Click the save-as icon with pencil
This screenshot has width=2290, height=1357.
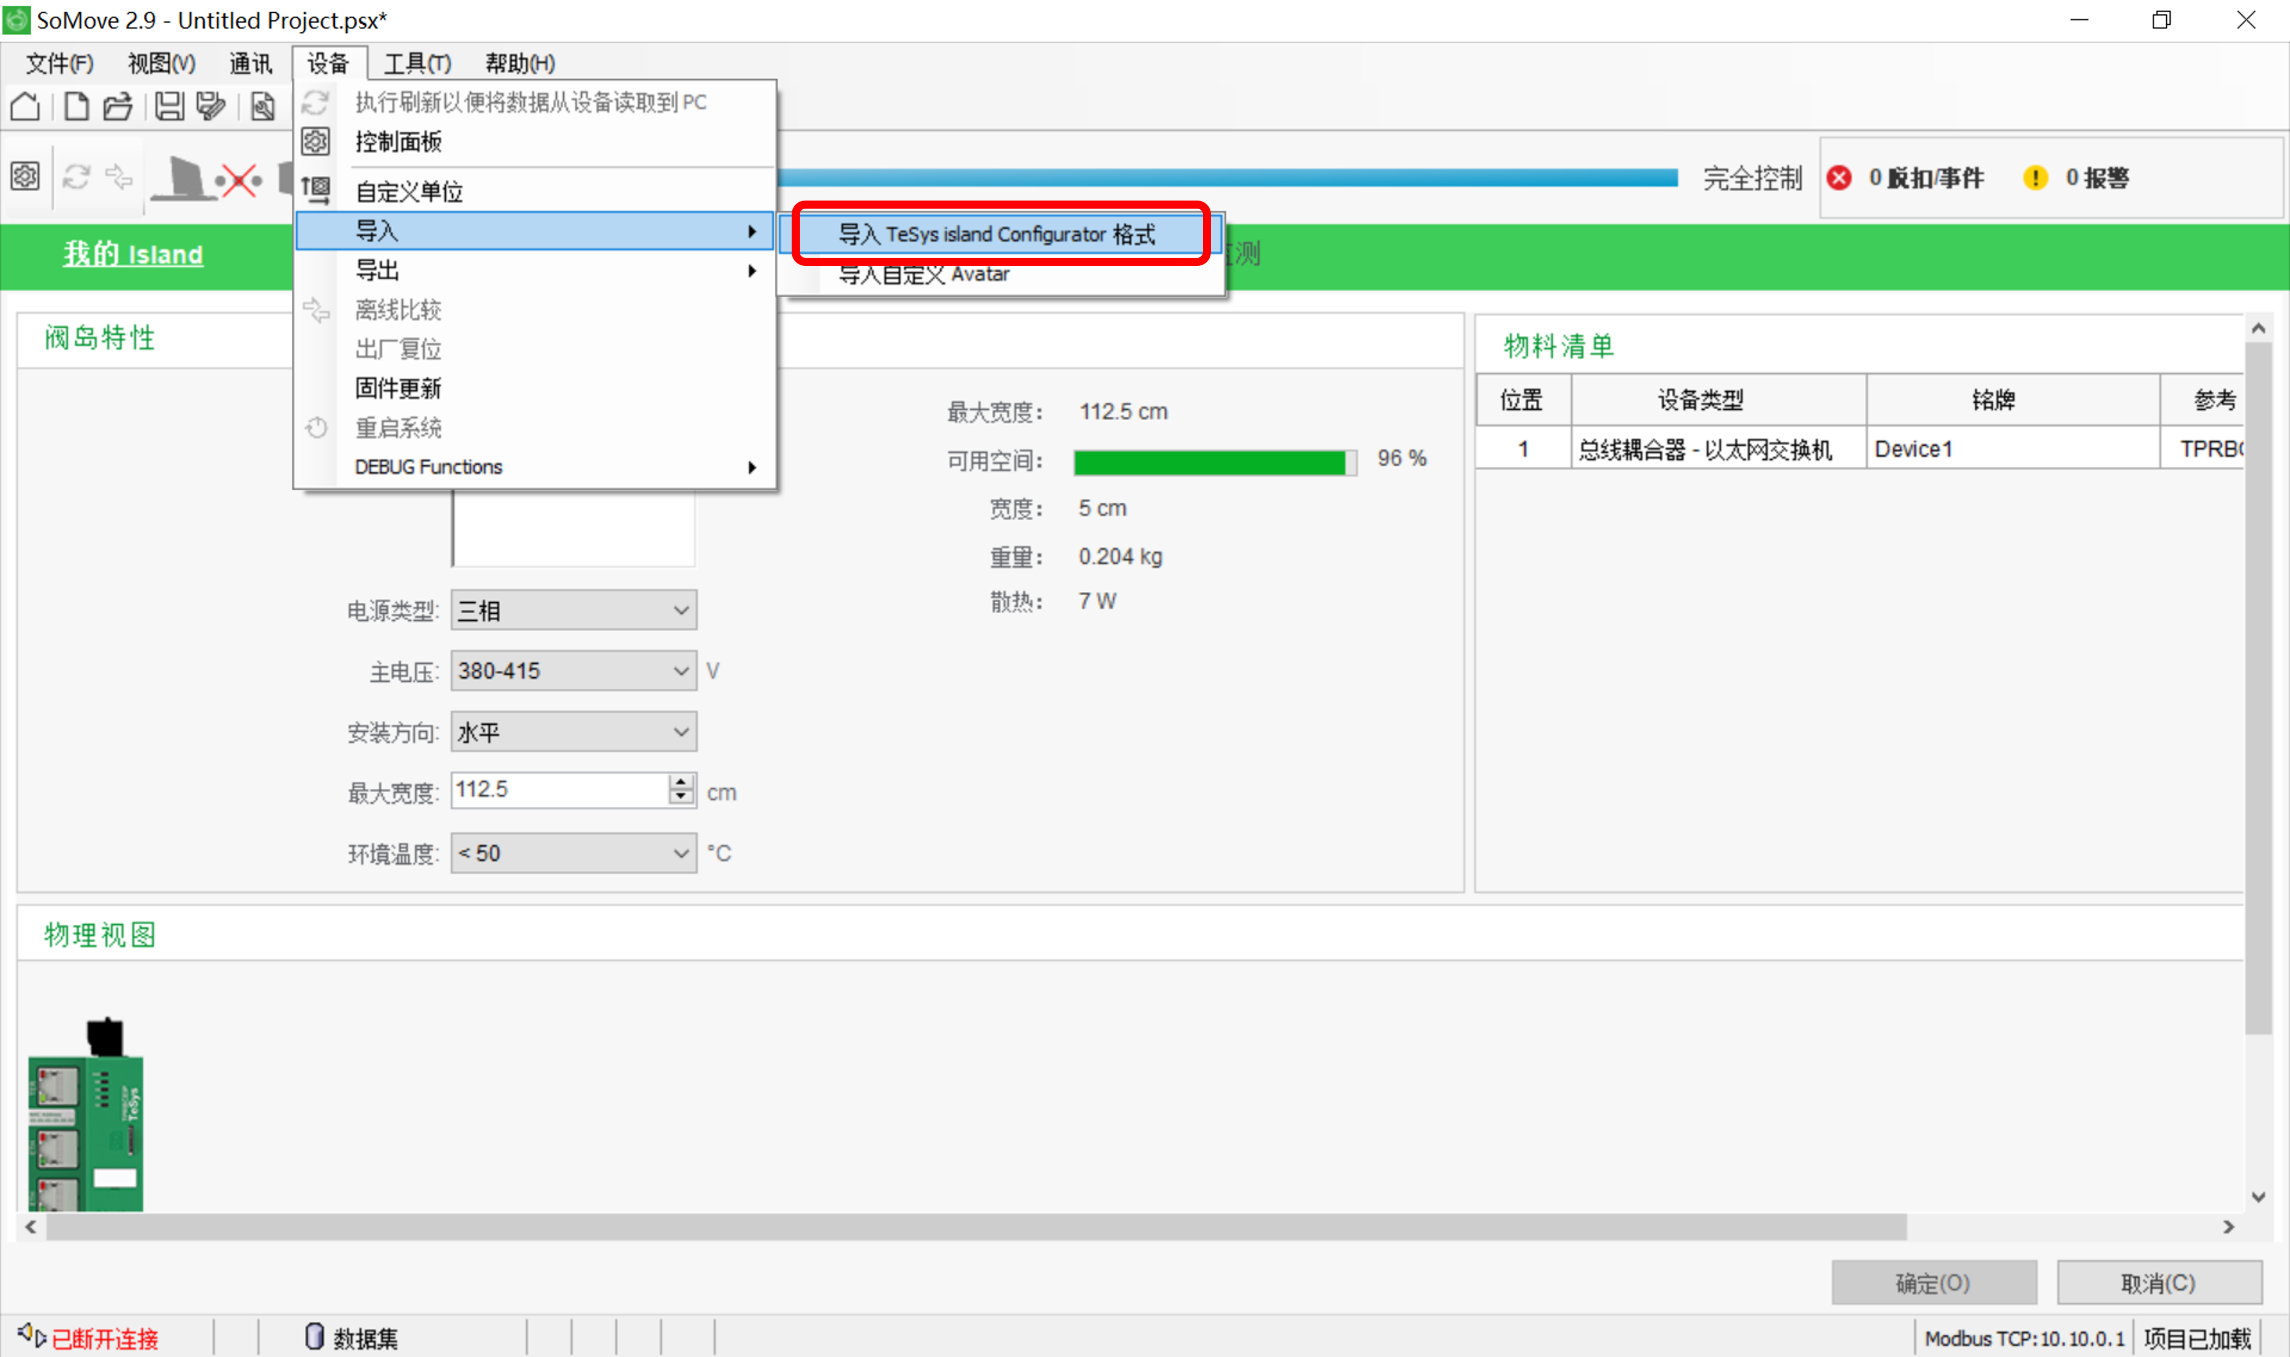click(210, 107)
